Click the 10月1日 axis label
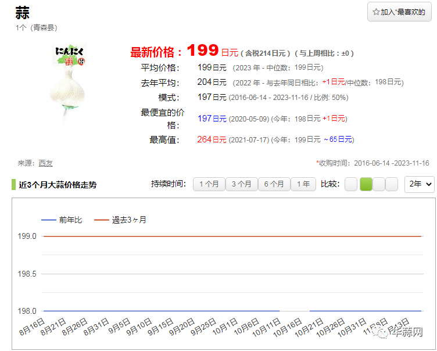This screenshot has height=351, width=437. coord(225,327)
